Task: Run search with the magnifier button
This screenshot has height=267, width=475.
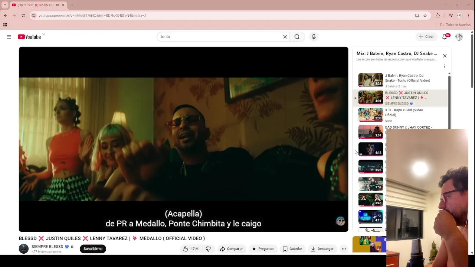Action: (x=297, y=37)
